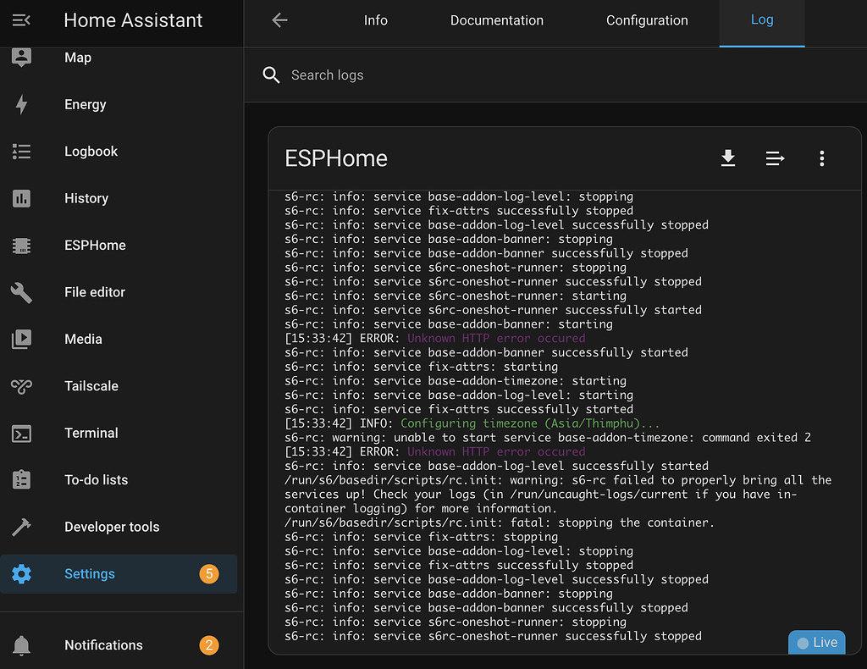Viewport: 867px width, 669px height.
Task: Expand the Media section
Action: click(82, 339)
